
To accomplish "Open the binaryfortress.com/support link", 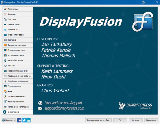I will [63, 103].
